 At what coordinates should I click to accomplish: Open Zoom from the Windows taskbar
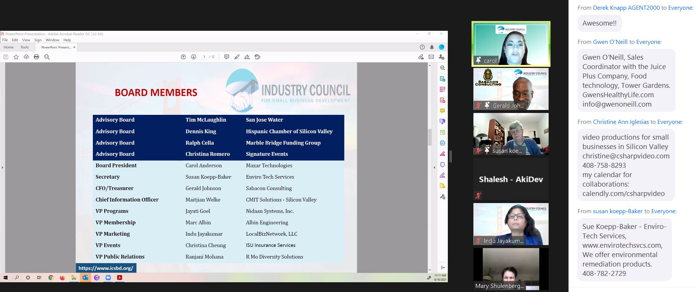(x=108, y=278)
